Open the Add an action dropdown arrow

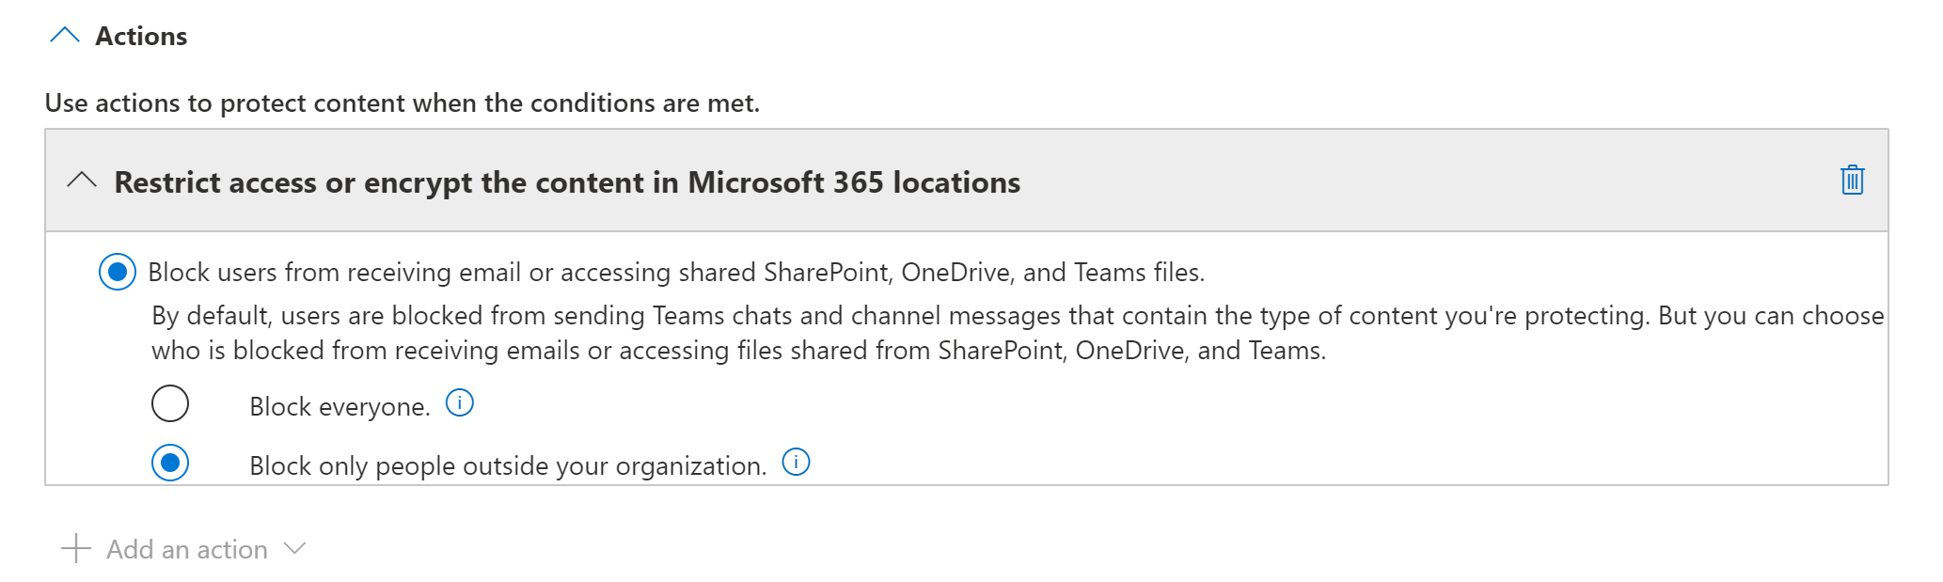point(294,548)
